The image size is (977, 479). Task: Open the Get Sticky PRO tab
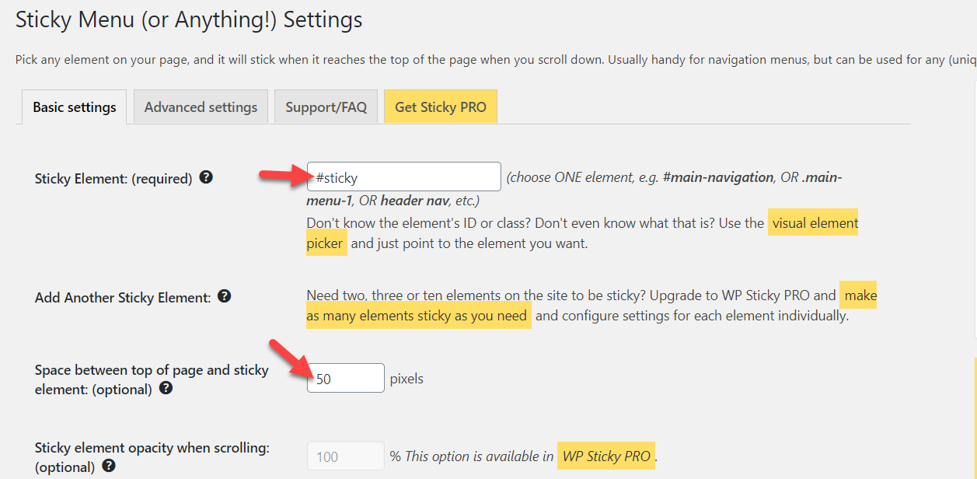coord(441,107)
